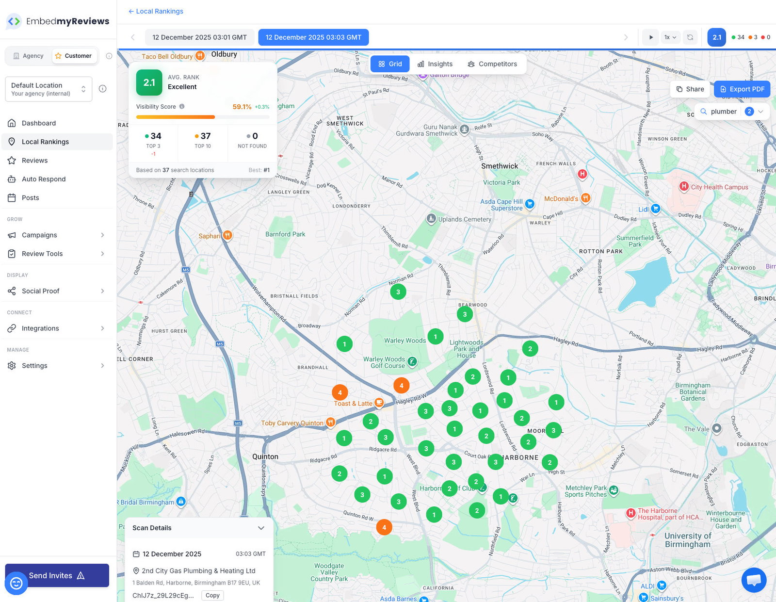Expand the Settings submenu chevron
776x602 pixels.
102,366
